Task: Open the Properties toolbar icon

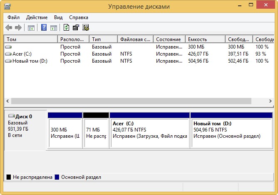Action: (76, 28)
